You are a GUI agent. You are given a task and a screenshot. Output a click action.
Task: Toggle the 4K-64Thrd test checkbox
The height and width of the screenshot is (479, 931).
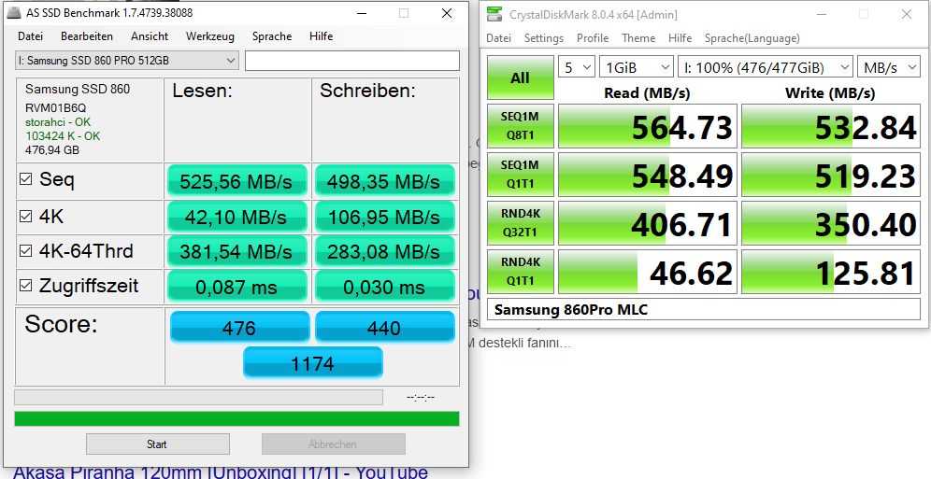[x=25, y=251]
